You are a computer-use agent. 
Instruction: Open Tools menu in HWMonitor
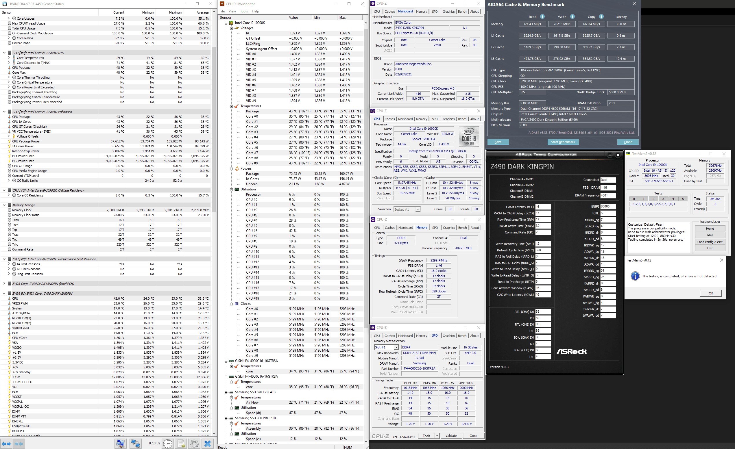(x=244, y=11)
